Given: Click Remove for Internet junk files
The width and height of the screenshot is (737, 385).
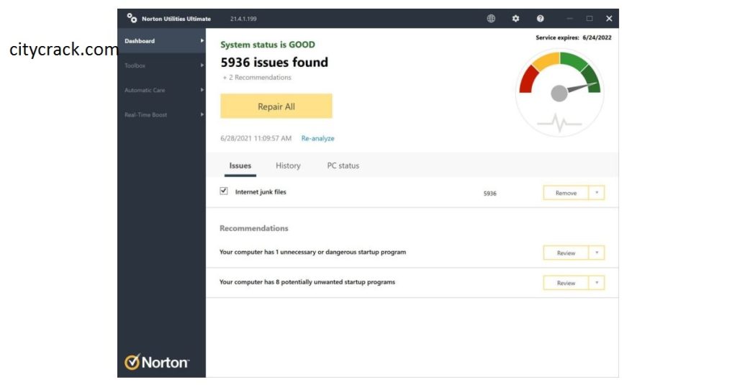Looking at the screenshot, I should 566,193.
